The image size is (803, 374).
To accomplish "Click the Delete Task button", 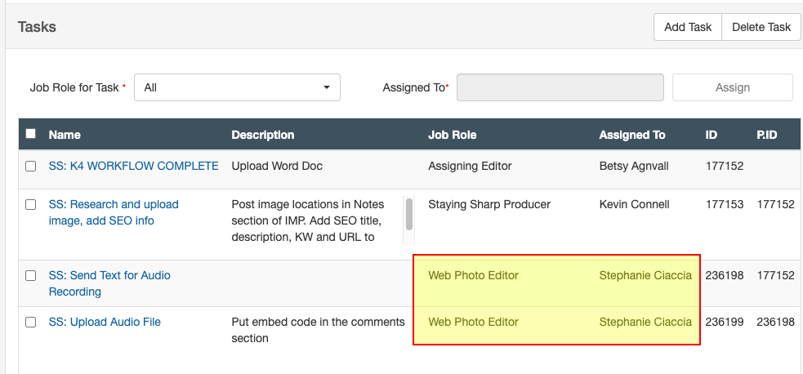I will point(761,27).
